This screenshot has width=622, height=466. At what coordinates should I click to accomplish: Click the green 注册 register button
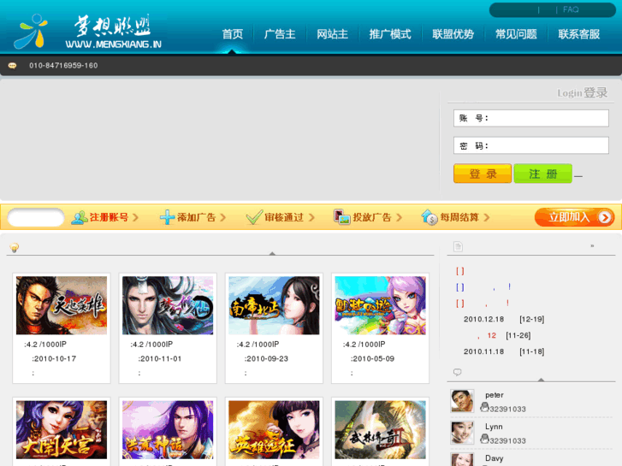click(x=543, y=174)
